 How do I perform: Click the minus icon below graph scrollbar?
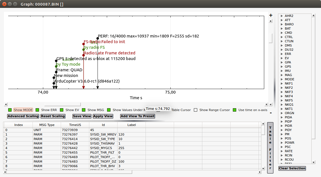click(x=271, y=113)
